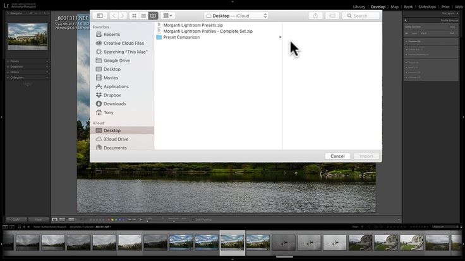Switch to Library module in Lightroom
This screenshot has width=465, height=261.
click(x=359, y=7)
